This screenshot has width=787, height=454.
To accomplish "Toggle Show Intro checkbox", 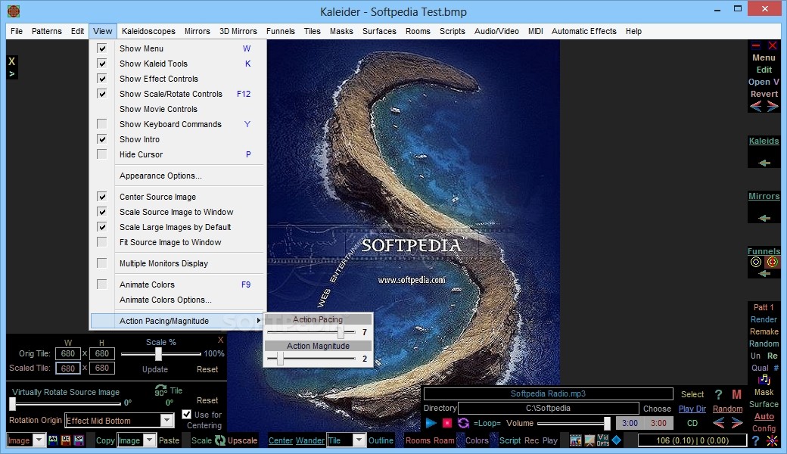I will coord(102,139).
